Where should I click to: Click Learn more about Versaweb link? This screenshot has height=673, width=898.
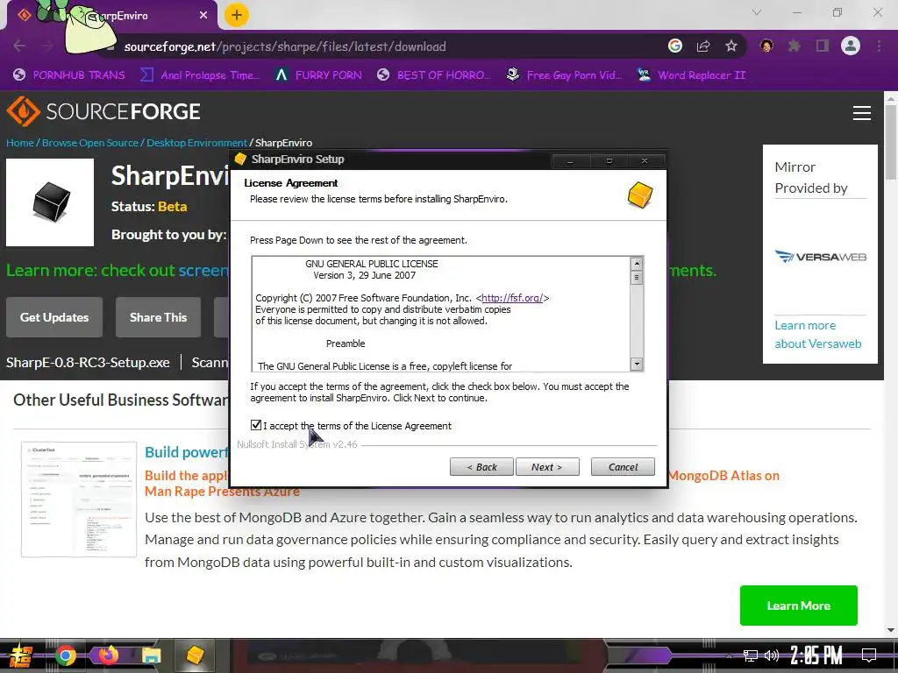click(818, 334)
